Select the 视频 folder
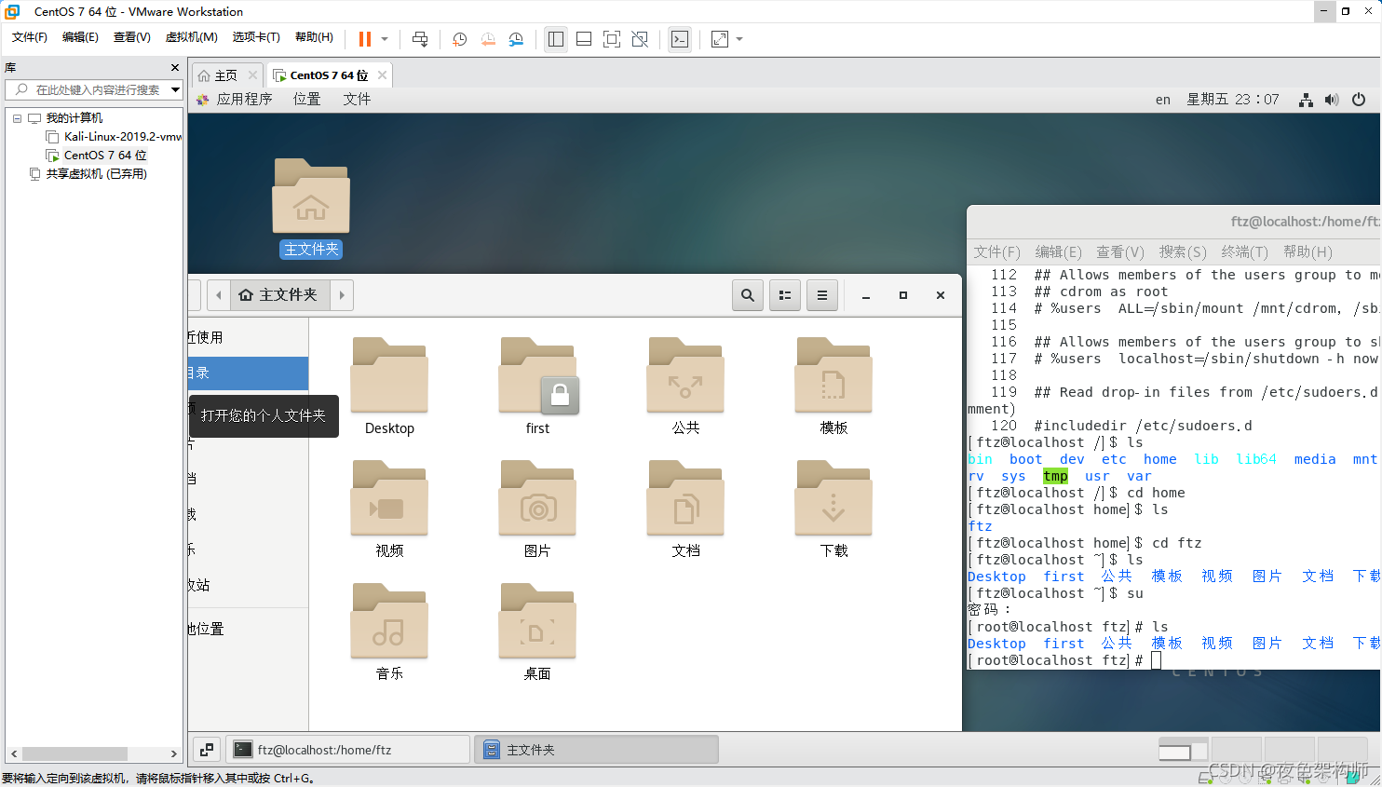The width and height of the screenshot is (1382, 787). pos(389,509)
